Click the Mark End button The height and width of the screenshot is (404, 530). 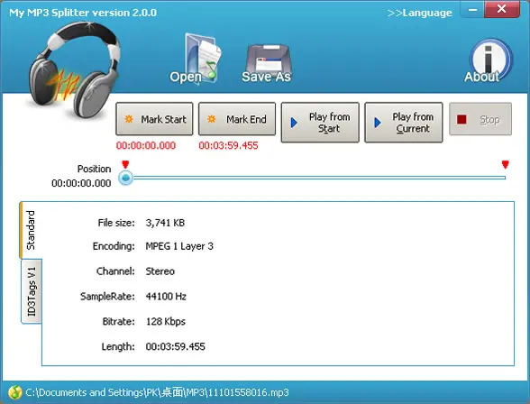[x=237, y=119]
